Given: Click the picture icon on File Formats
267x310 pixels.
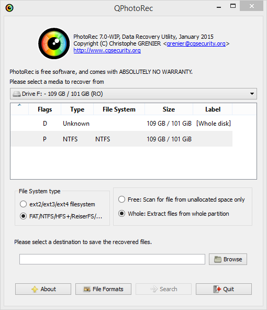Looking at the screenshot, I should (87, 289).
